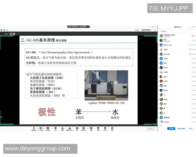Open the security shield toolbar option
196x157 pixels.
pyautogui.click(x=56, y=129)
